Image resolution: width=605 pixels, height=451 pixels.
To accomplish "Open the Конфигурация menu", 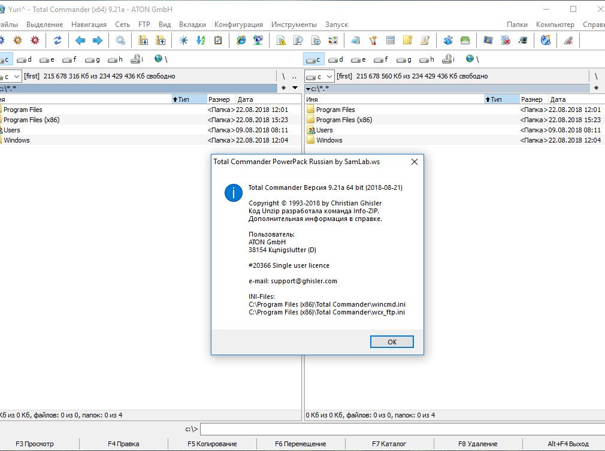I will (238, 25).
